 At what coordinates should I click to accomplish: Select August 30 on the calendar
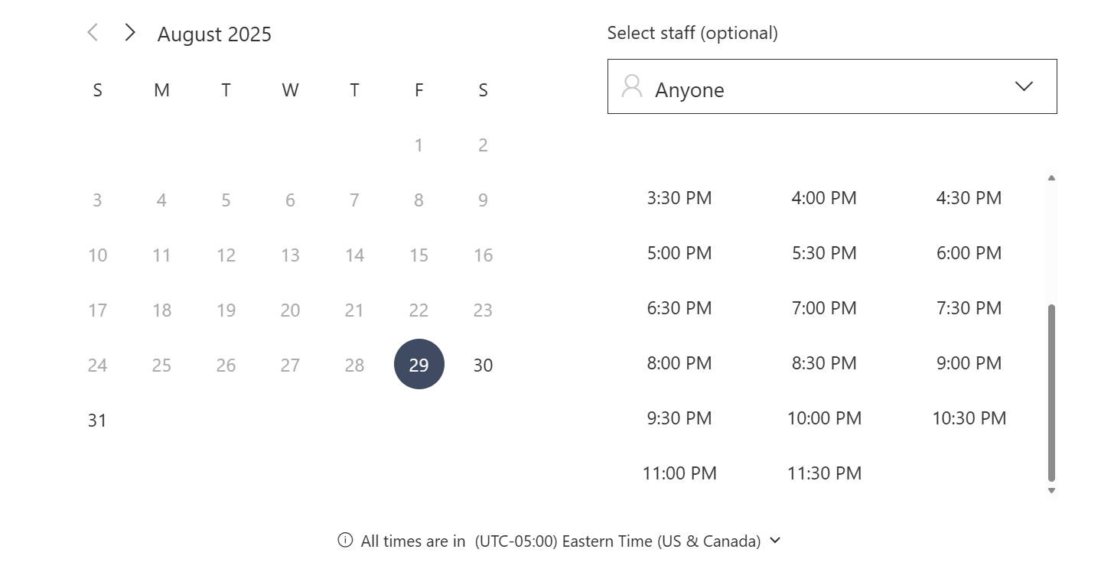point(483,365)
